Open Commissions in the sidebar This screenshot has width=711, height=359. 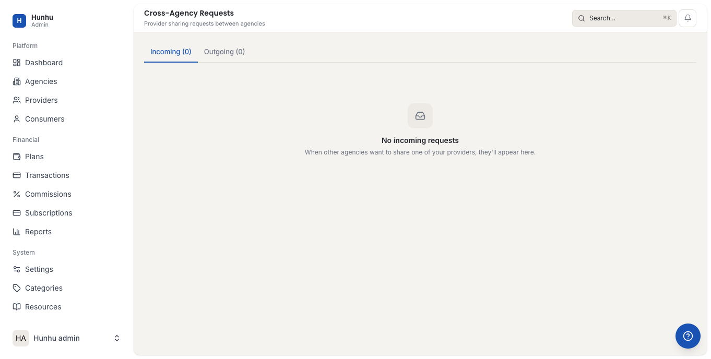(67, 194)
